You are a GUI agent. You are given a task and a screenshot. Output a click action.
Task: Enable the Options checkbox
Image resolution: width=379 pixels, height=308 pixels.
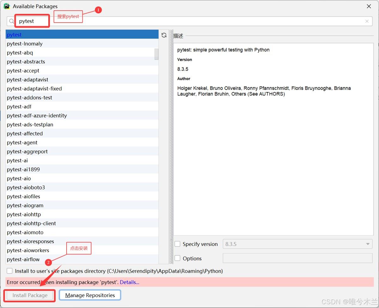pos(177,259)
